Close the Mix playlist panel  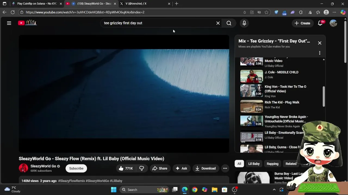[319, 43]
